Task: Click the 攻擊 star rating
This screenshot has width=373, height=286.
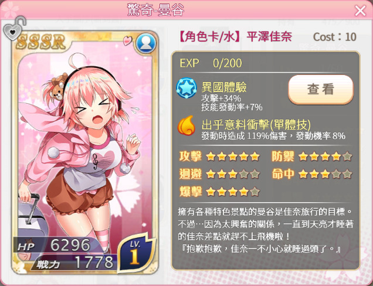Action: tap(233, 156)
